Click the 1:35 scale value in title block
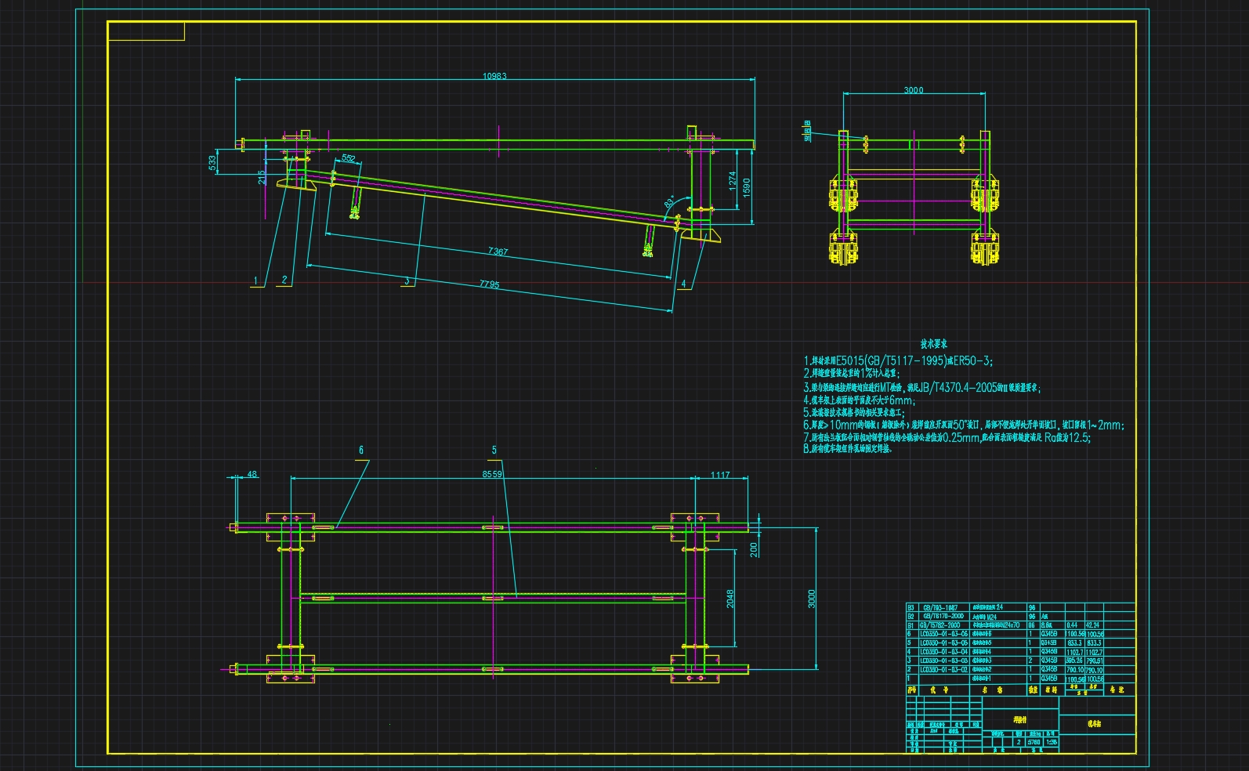Image resolution: width=1249 pixels, height=771 pixels. pos(1052,741)
